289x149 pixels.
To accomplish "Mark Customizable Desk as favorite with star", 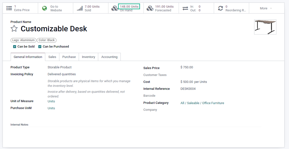I will (14, 29).
